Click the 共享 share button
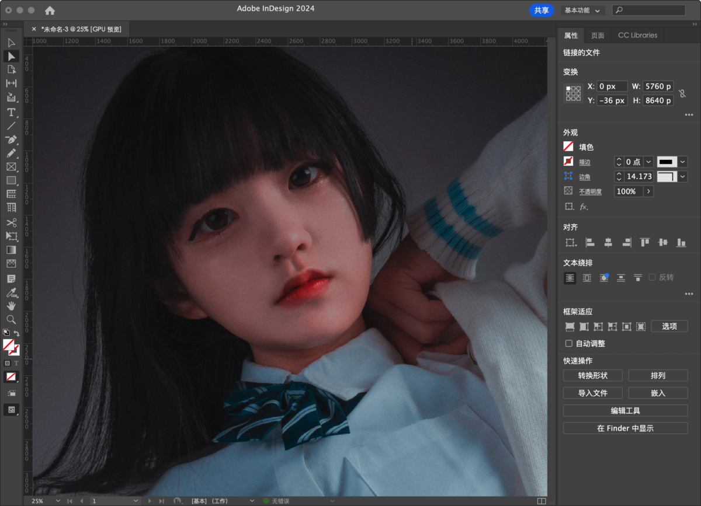 542,10
